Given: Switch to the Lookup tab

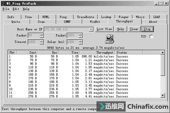Looking at the screenshot, I should point(106,17).
